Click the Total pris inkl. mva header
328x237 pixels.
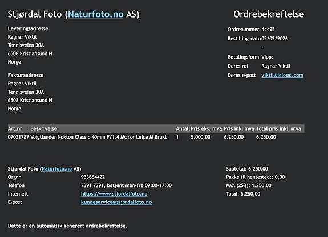[278, 128]
